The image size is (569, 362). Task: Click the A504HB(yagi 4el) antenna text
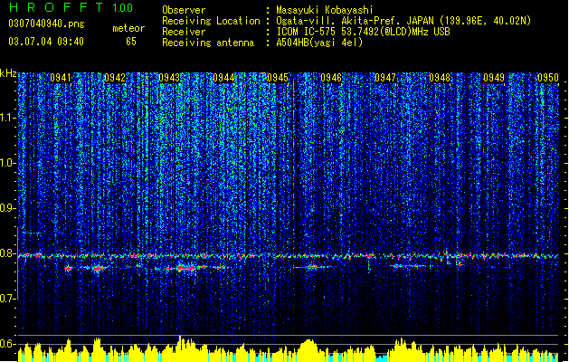click(x=319, y=43)
